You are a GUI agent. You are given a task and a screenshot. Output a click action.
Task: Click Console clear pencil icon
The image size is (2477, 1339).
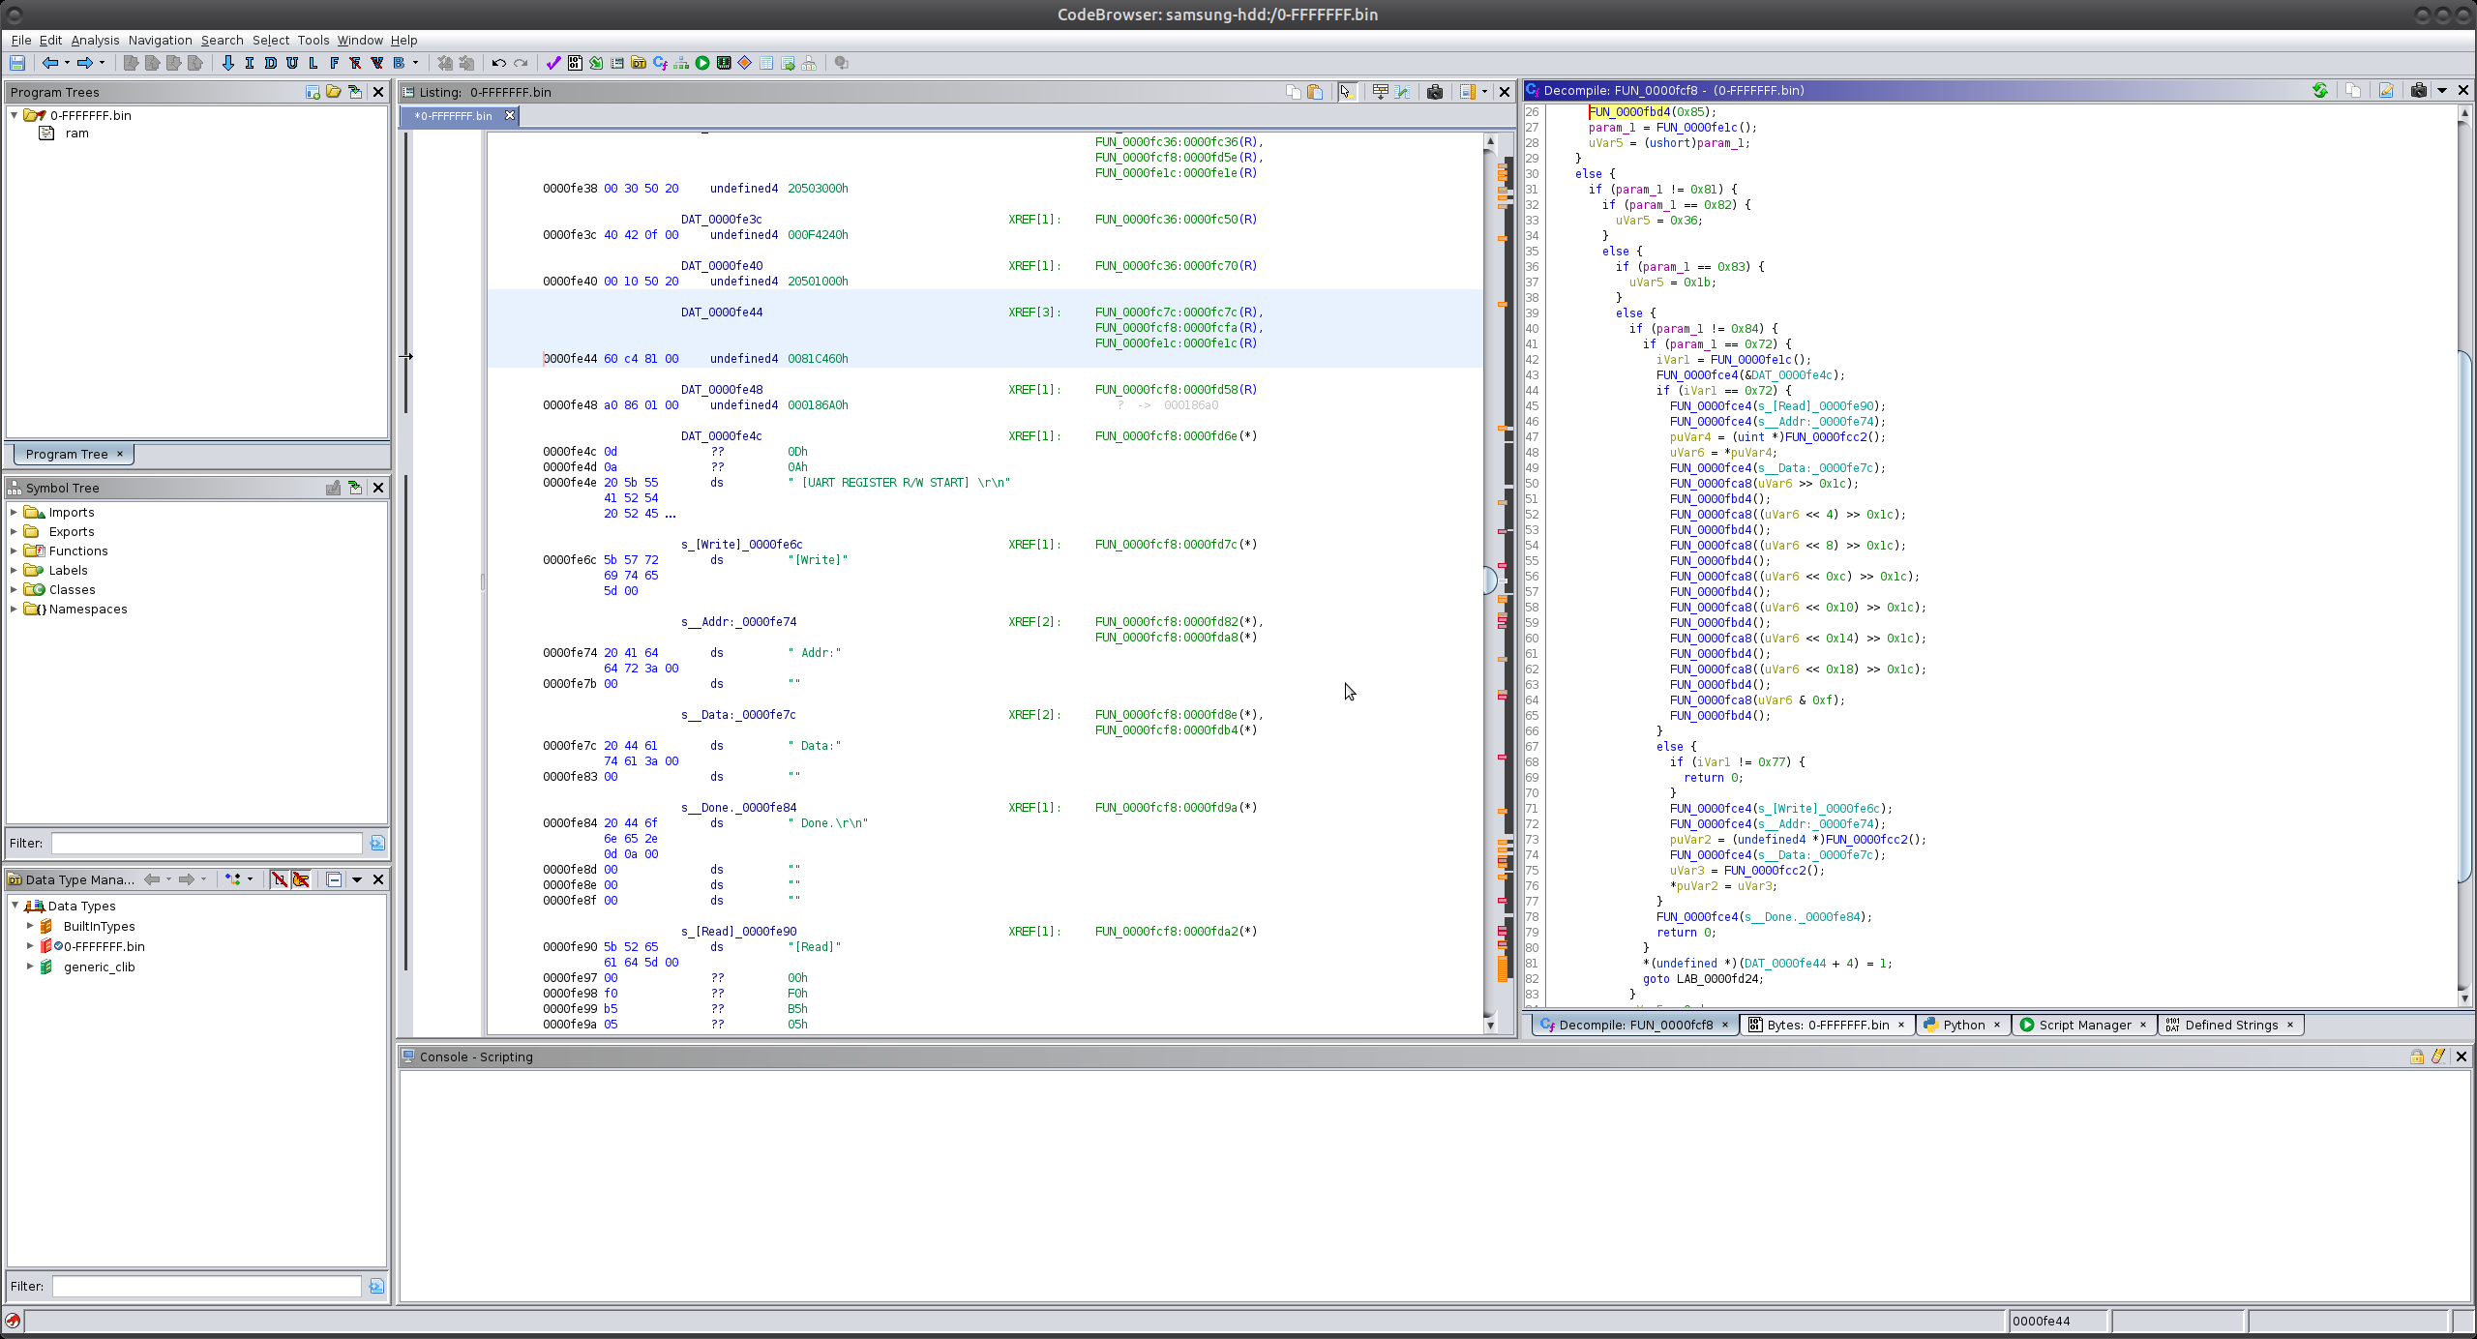(x=2438, y=1056)
